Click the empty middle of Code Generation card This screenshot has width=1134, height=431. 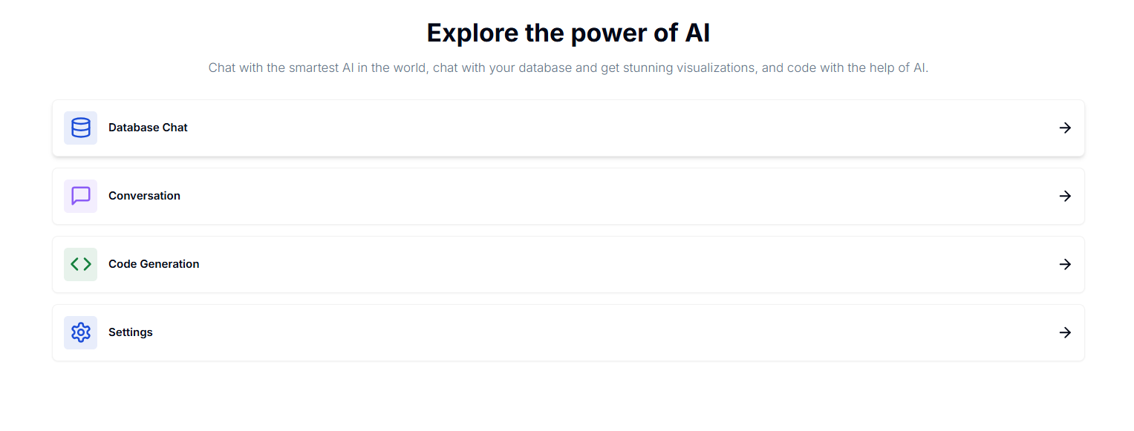(568, 264)
